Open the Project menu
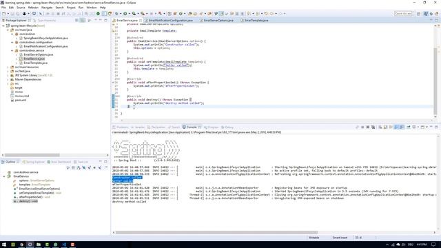Image resolution: width=441 pixels, height=248 pixels. click(x=71, y=8)
